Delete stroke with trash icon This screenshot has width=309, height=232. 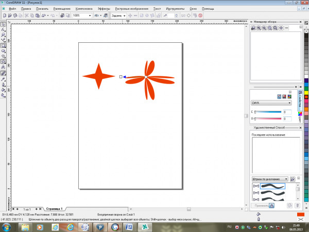click(297, 206)
